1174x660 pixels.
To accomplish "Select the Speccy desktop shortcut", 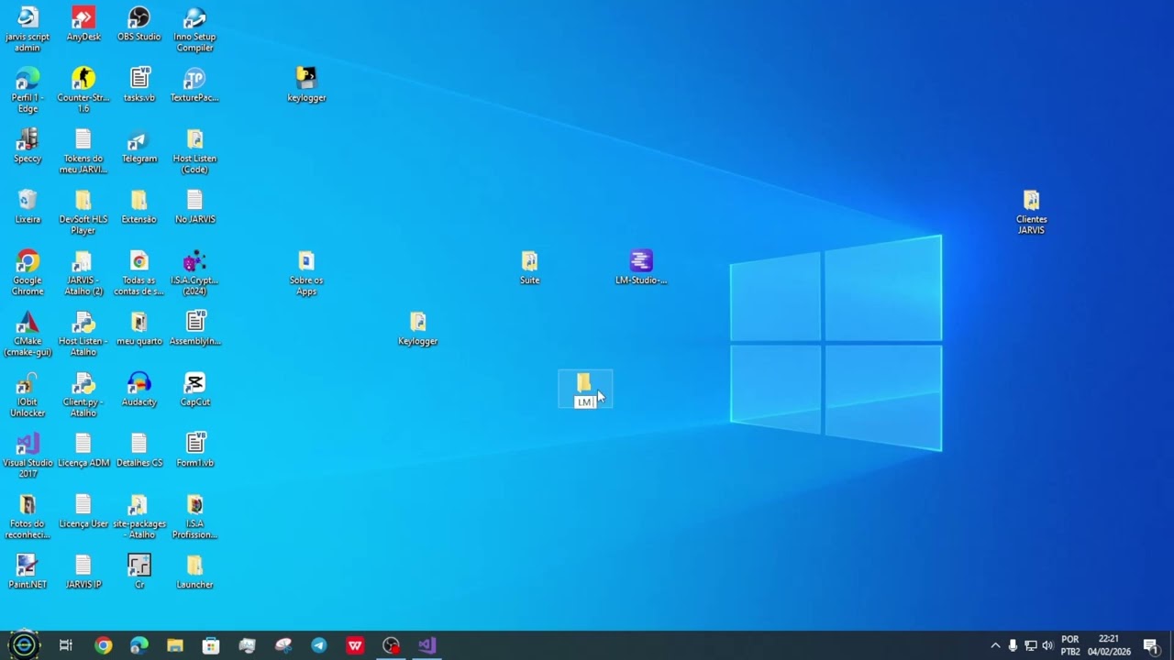I will (x=28, y=146).
